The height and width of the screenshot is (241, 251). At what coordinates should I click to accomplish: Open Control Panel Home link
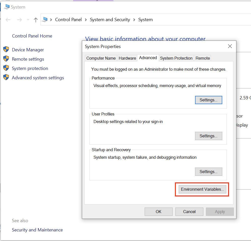point(32,36)
